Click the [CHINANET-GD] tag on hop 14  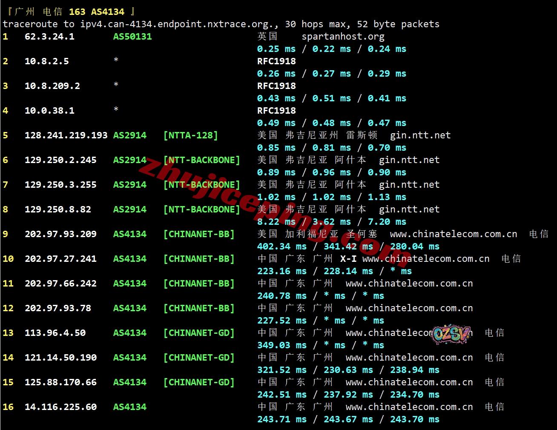[199, 358]
